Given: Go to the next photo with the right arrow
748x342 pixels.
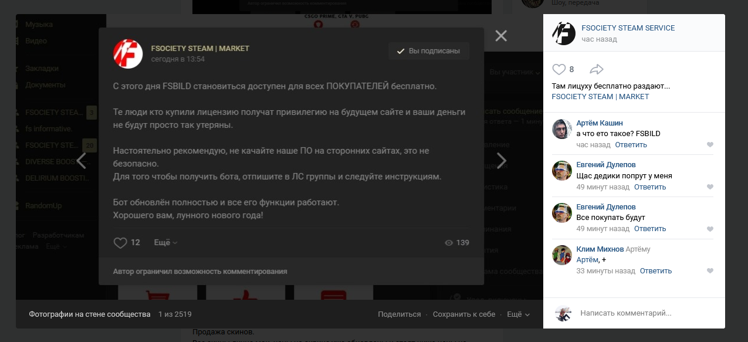Looking at the screenshot, I should point(502,160).
